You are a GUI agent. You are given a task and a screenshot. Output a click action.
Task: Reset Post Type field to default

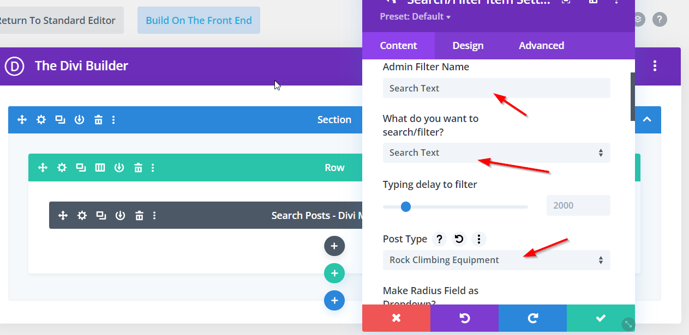(x=459, y=239)
